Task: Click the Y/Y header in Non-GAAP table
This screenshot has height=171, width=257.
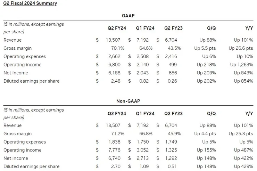Action: pyautogui.click(x=248, y=114)
